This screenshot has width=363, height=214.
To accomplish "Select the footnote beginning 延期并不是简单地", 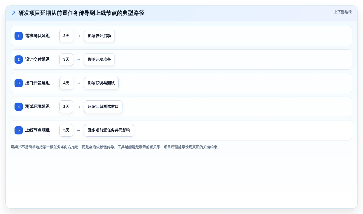I will click(116, 147).
